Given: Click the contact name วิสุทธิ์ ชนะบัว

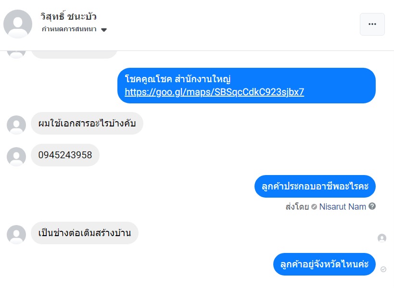Looking at the screenshot, I should pos(69,17).
